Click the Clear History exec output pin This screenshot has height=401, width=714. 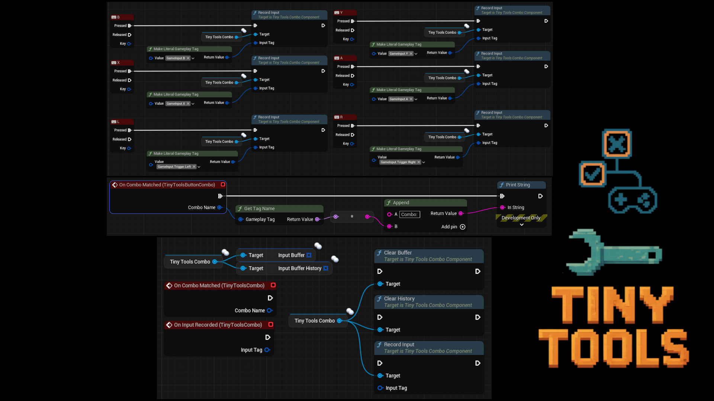[478, 317]
